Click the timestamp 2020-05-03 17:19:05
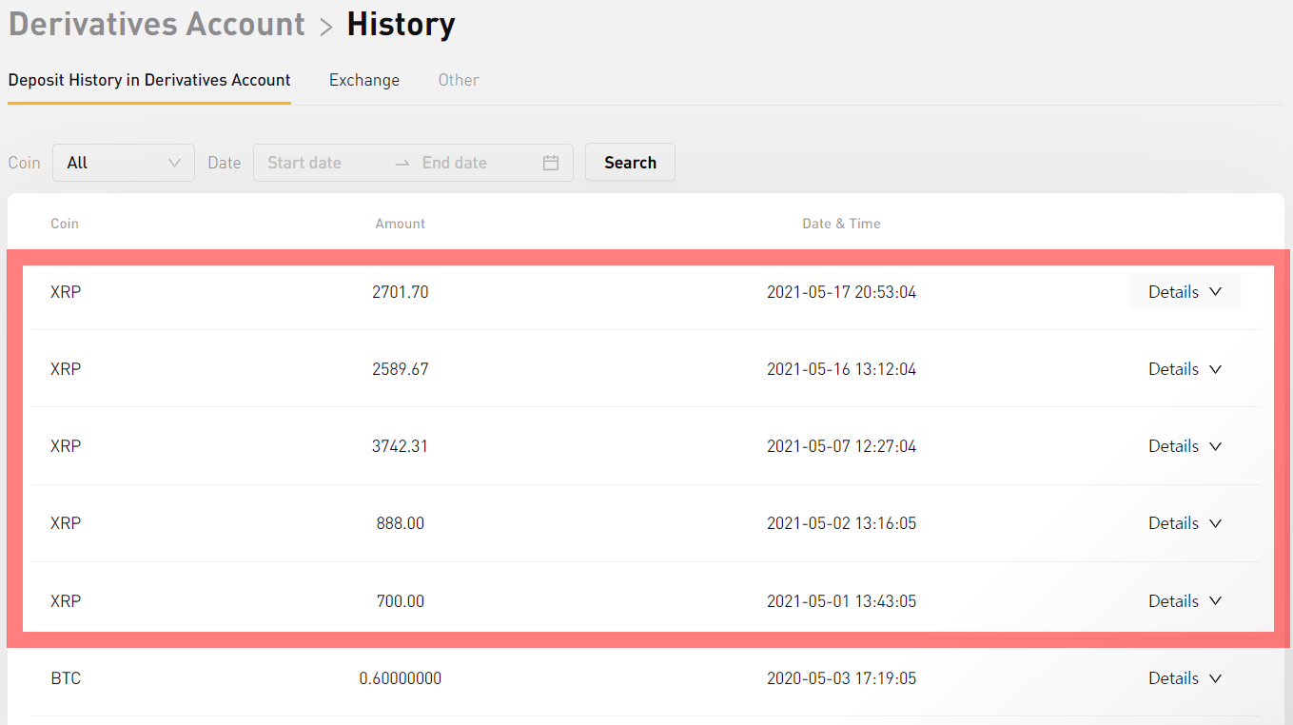Viewport: 1293px width, 725px height. click(x=842, y=678)
